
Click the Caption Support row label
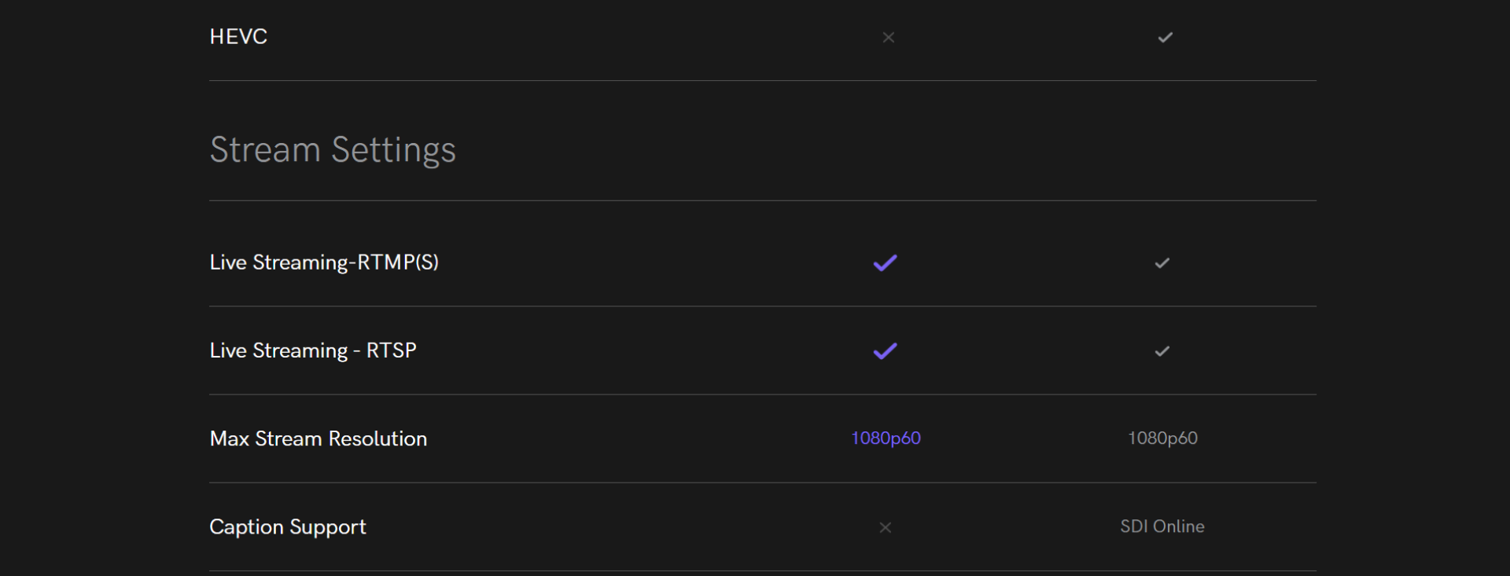point(288,526)
